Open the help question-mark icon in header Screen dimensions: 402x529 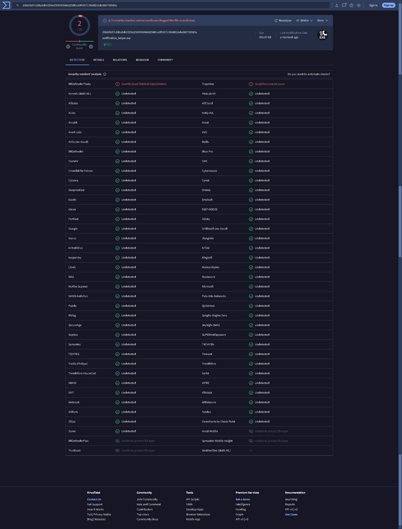(x=351, y=5)
